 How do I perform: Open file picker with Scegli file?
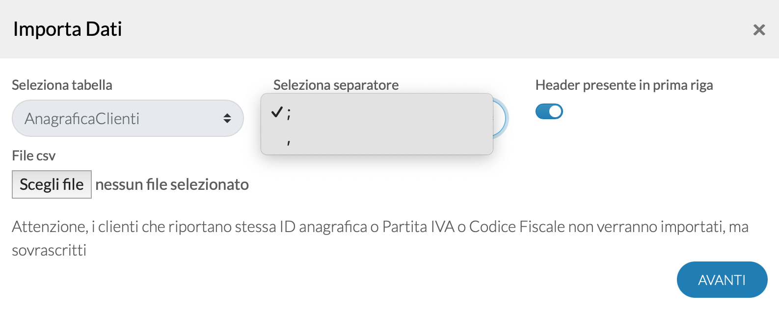52,184
